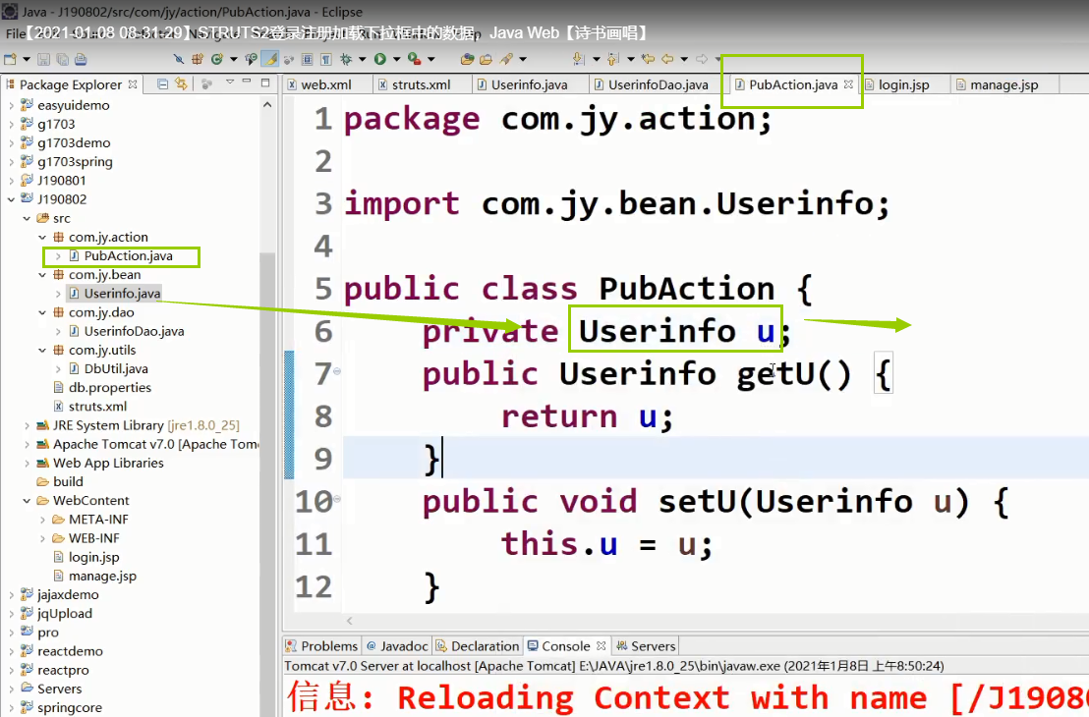Select login.jsp under WebContent
The width and height of the screenshot is (1089, 717).
93,557
